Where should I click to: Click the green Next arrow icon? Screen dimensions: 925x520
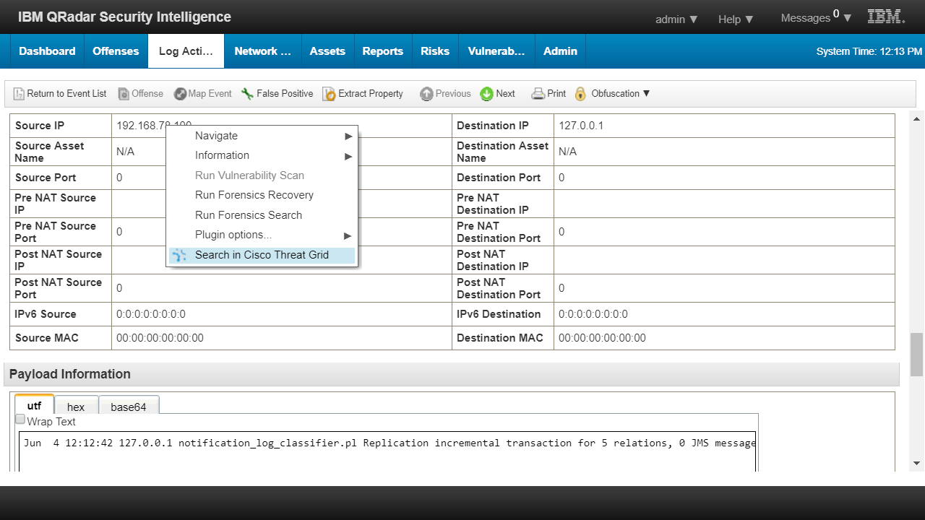(486, 94)
